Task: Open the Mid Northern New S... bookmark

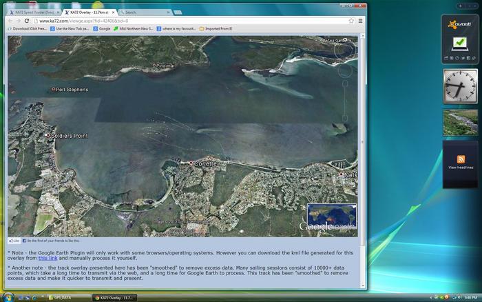Action: (134, 28)
